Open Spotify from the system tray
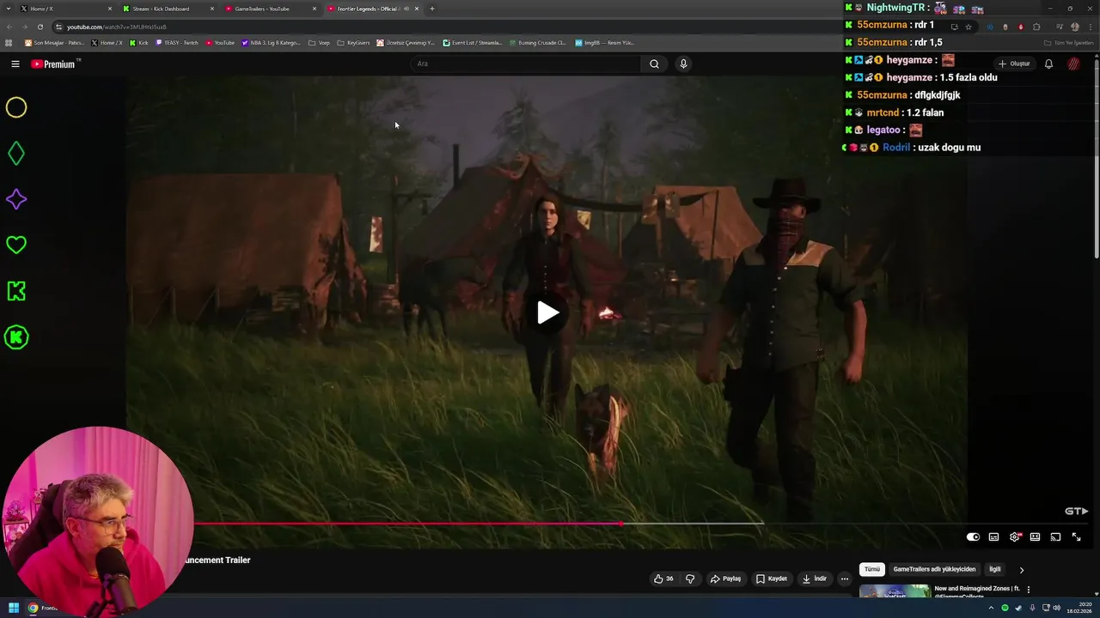1100x618 pixels. (x=1005, y=608)
